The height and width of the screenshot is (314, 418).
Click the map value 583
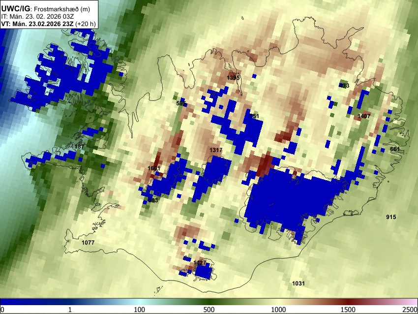(x=153, y=200)
